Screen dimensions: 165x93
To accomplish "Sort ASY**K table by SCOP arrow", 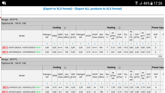I will tap(88, 44).
